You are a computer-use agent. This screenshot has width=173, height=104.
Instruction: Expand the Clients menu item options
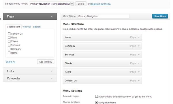point(139,63)
